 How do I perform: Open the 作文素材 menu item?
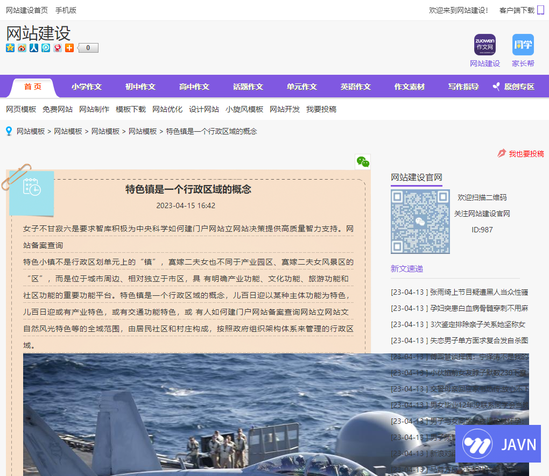pyautogui.click(x=409, y=87)
